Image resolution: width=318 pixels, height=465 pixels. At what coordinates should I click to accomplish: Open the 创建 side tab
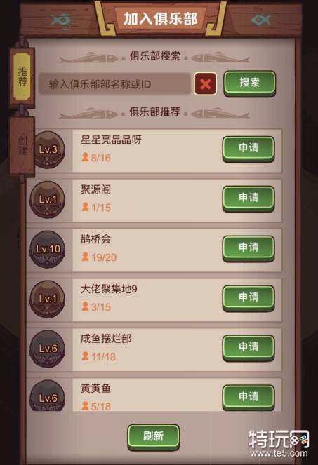pos(22,145)
